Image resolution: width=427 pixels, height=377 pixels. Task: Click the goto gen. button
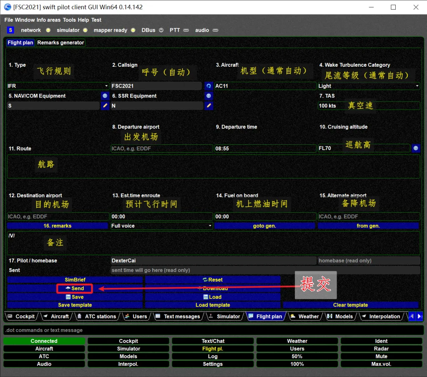pos(264,226)
